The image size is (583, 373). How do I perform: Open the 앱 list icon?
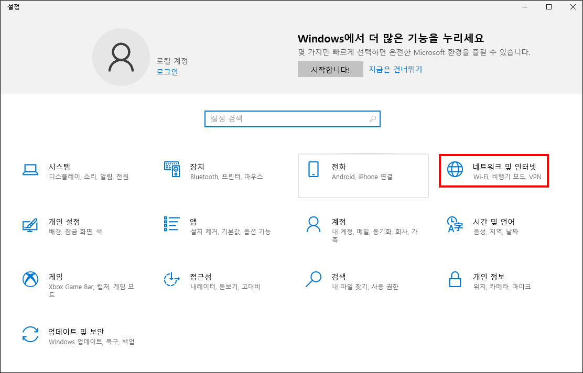172,224
